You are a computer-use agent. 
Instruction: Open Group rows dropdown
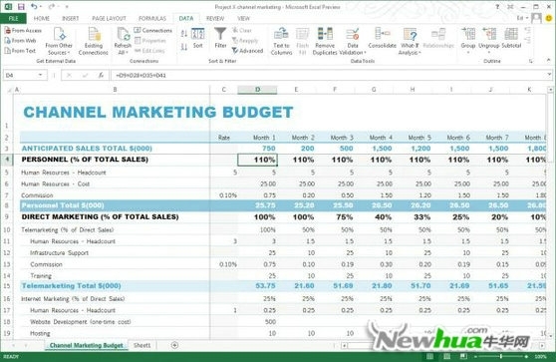tap(468, 41)
